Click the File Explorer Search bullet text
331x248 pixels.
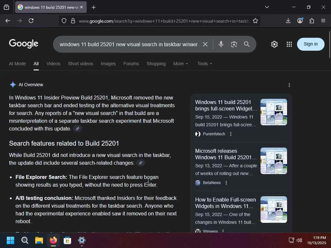(x=87, y=181)
